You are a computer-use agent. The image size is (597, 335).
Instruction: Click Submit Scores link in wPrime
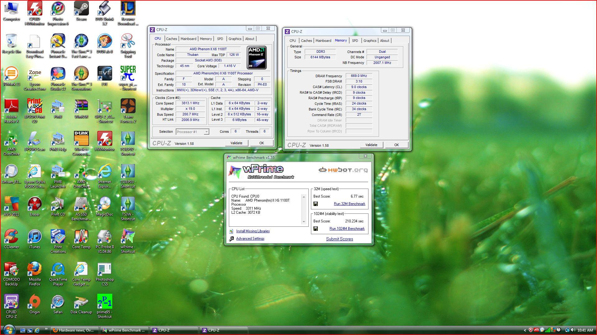[x=340, y=239]
